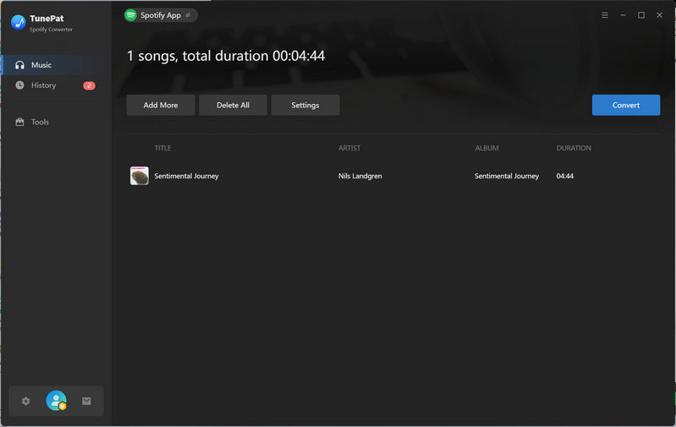Open the hamburger menu in the title bar
676x427 pixels.
coord(605,15)
